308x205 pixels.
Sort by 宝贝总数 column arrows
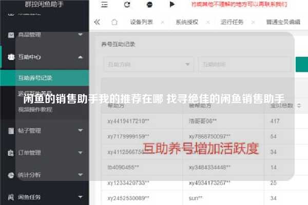pos(299,106)
